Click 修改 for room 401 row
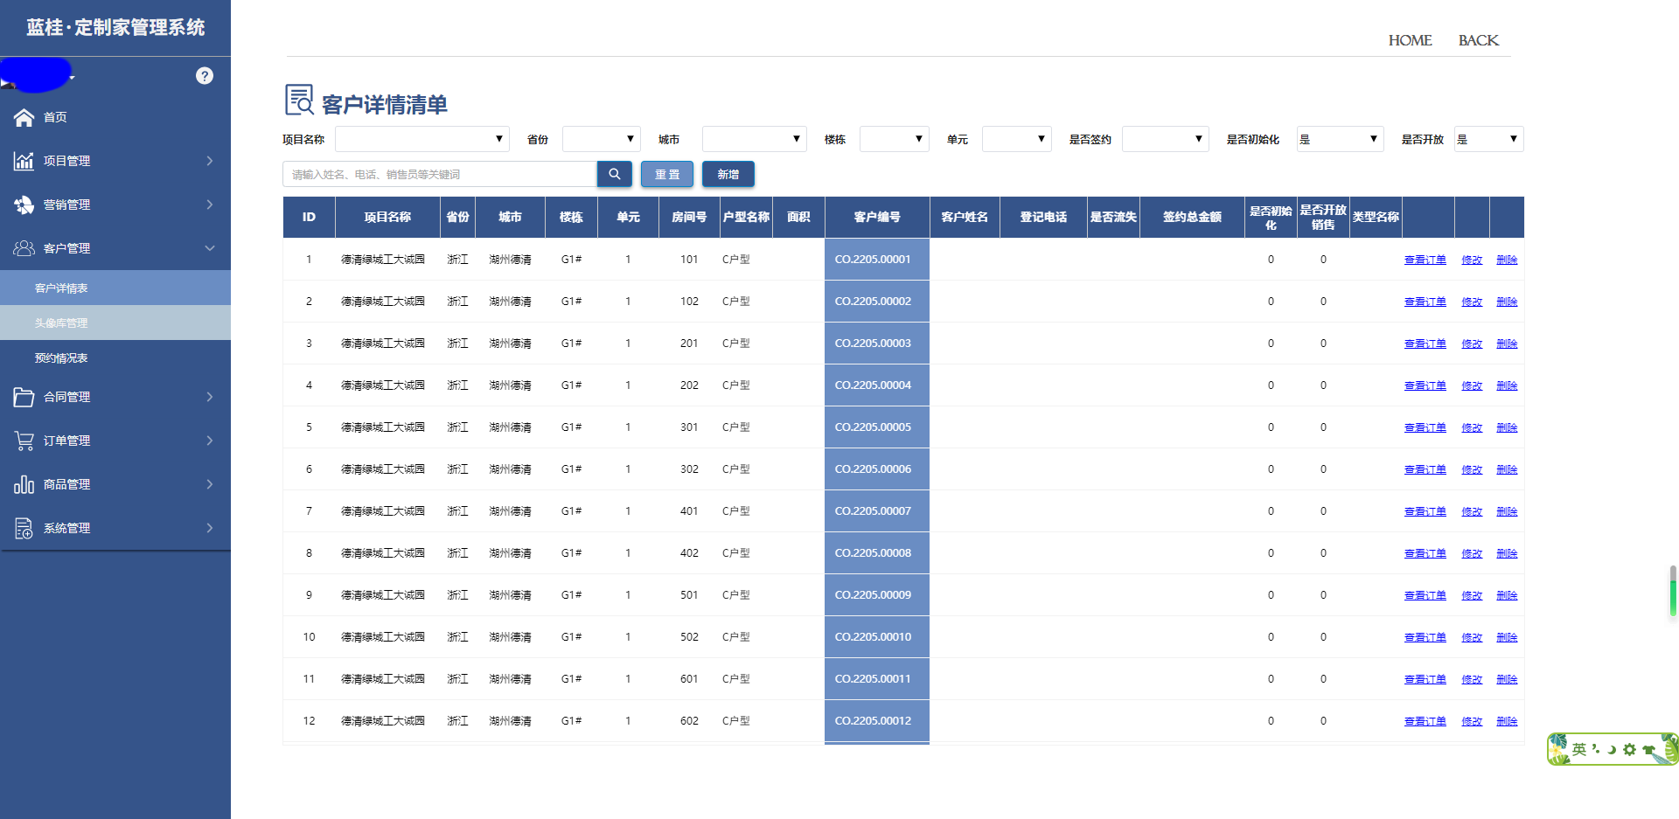The height and width of the screenshot is (819, 1679). click(x=1472, y=511)
